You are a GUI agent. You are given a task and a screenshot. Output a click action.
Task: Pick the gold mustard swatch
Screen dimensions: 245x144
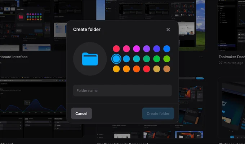(157, 69)
